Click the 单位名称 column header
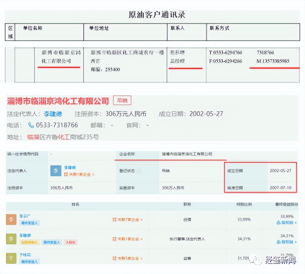 (33, 28)
